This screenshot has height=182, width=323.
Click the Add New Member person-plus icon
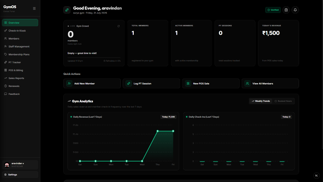pyautogui.click(x=69, y=83)
